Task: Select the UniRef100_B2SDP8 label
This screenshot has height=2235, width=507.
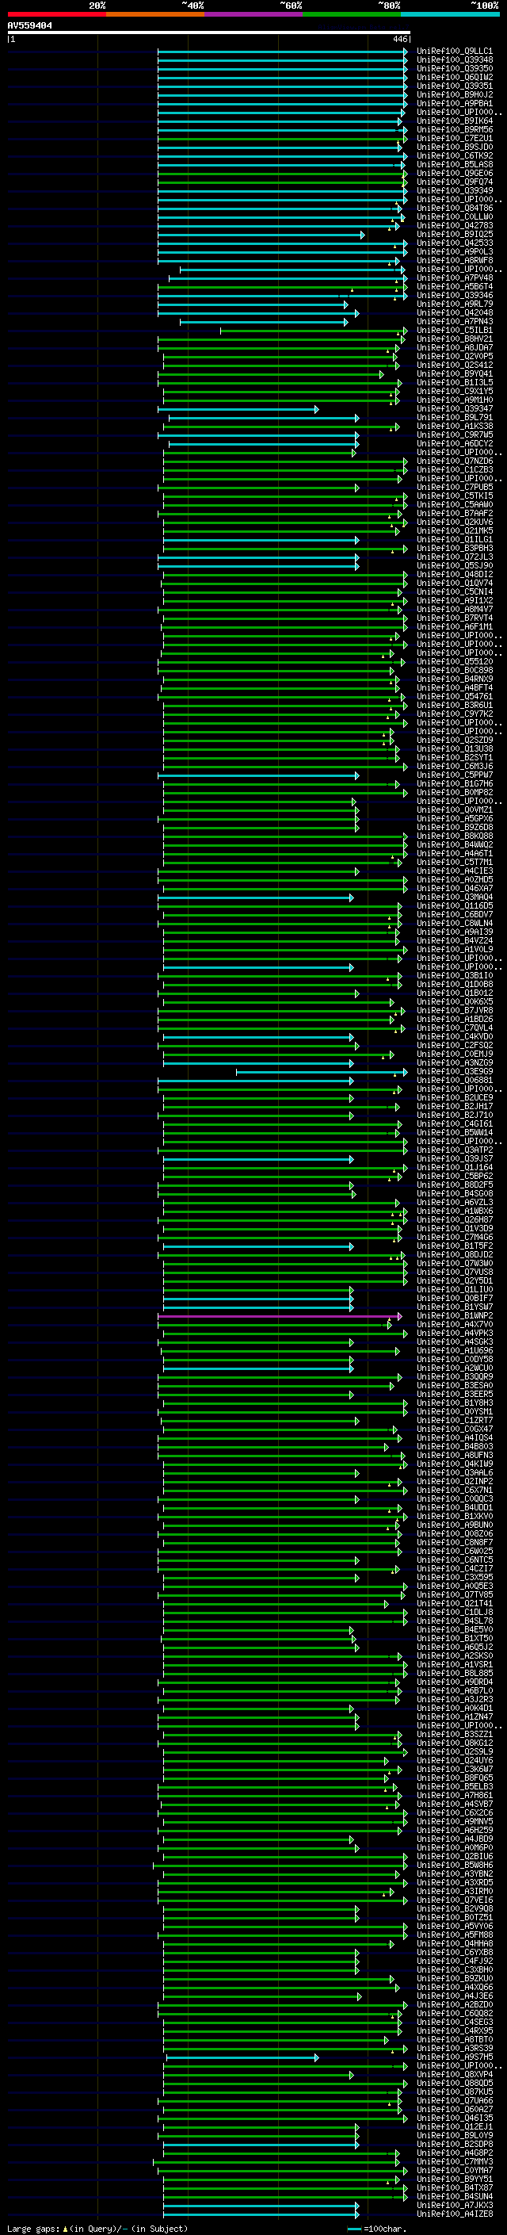Action: (x=454, y=2145)
